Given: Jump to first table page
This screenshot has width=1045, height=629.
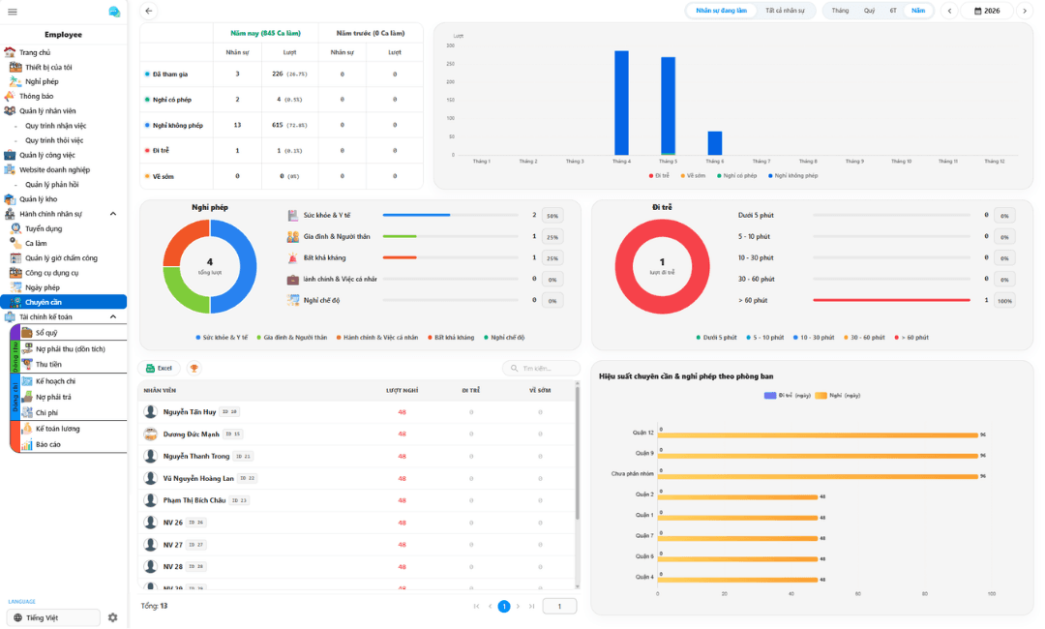Looking at the screenshot, I should [x=476, y=606].
